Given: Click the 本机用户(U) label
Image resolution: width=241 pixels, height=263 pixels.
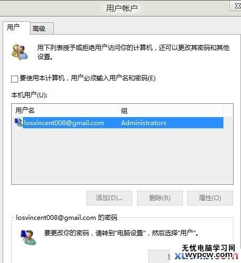Looking at the screenshot, I should pyautogui.click(x=29, y=95).
